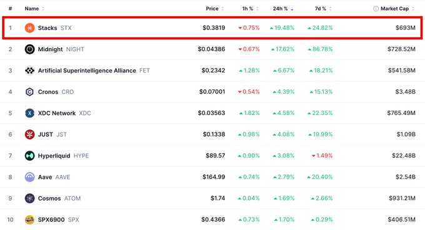425x230 pixels.
Task: Click the Cronos CRO hexagon logo
Action: point(29,92)
